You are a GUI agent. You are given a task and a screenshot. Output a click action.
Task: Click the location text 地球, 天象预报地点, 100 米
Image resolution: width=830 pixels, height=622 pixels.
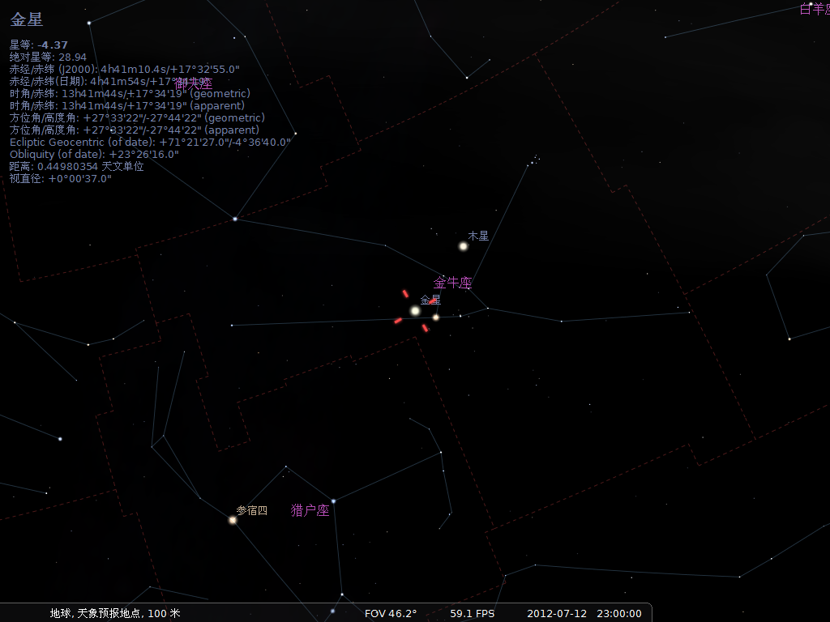click(115, 613)
